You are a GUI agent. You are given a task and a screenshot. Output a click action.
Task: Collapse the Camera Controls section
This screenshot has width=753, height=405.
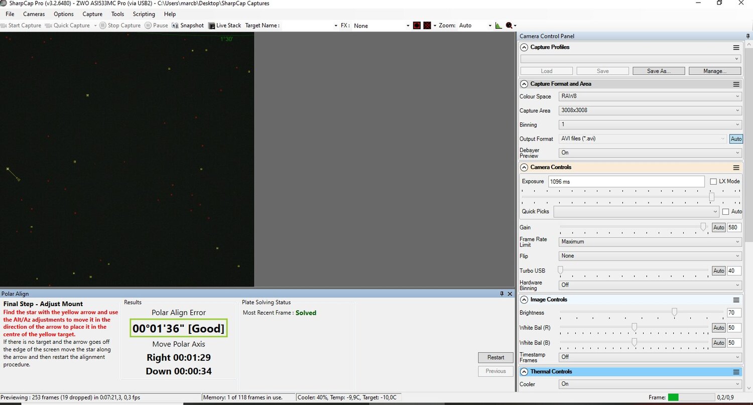coord(525,168)
